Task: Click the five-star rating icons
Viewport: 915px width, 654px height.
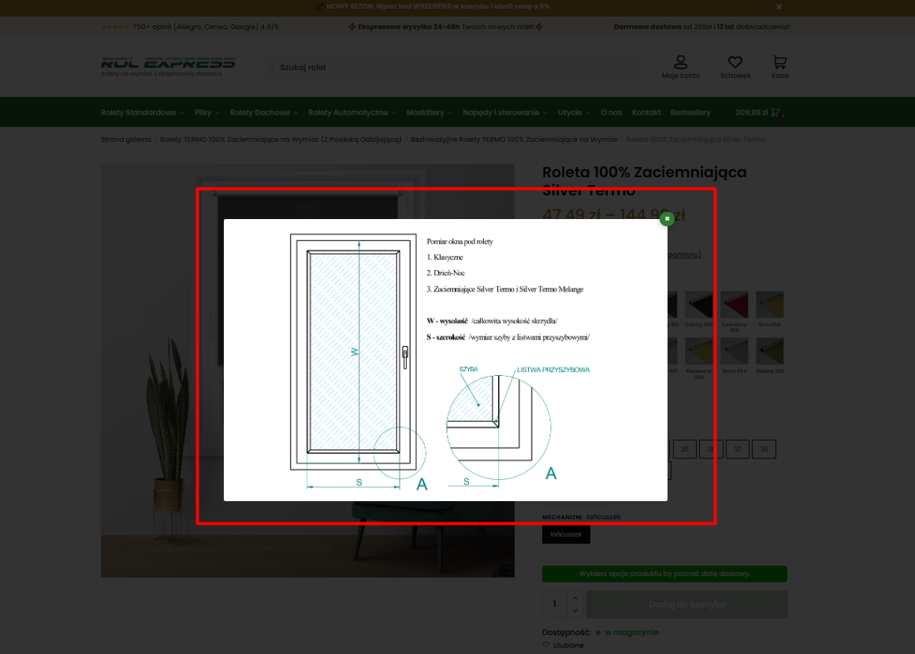Action: tap(115, 27)
